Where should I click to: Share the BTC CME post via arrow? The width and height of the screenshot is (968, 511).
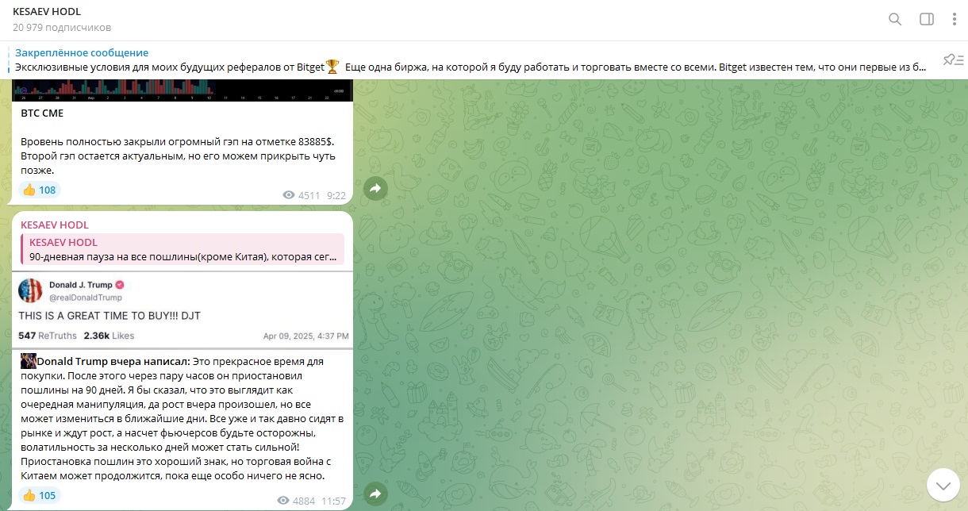375,188
